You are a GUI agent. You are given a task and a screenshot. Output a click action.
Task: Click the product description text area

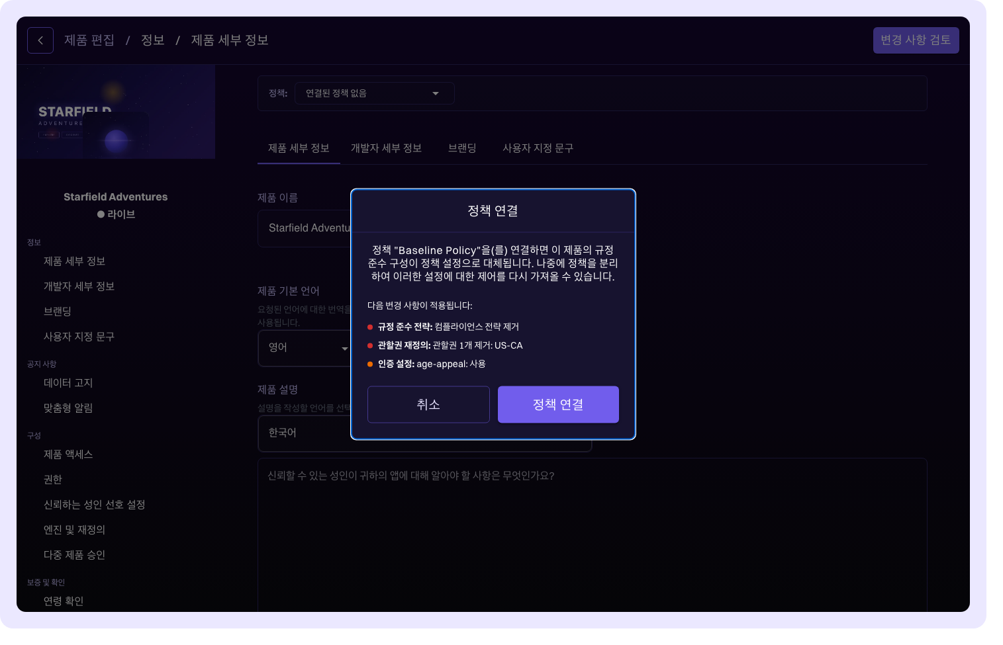(x=592, y=535)
